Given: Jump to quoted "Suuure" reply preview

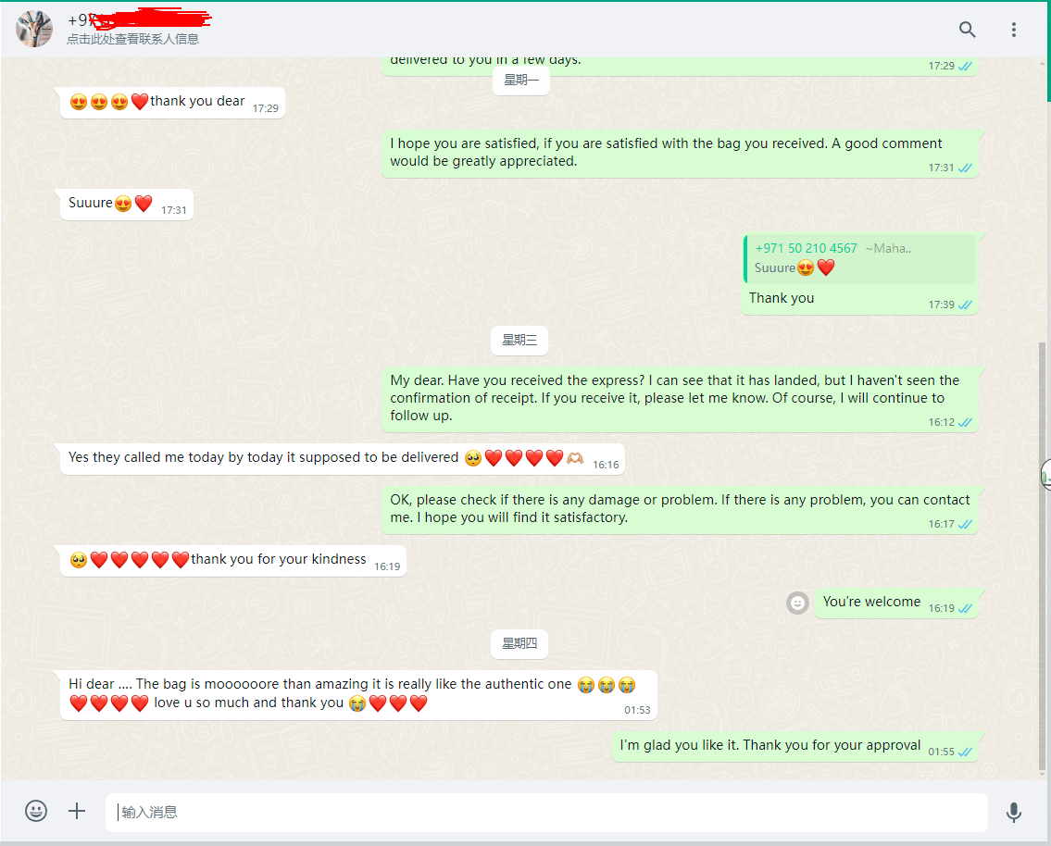Looking at the screenshot, I should (x=860, y=258).
